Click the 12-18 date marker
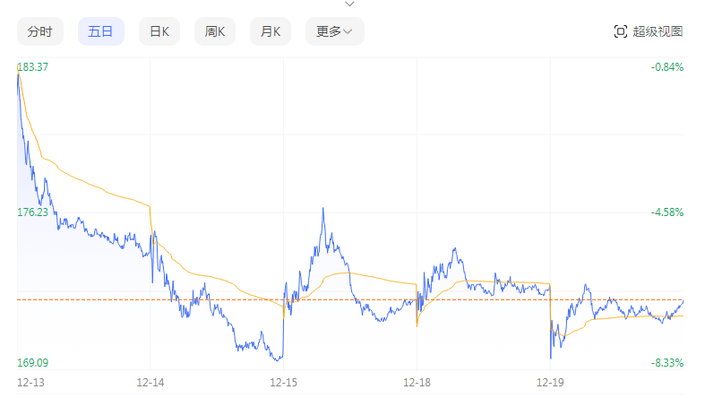The width and height of the screenshot is (705, 398). coord(417,383)
